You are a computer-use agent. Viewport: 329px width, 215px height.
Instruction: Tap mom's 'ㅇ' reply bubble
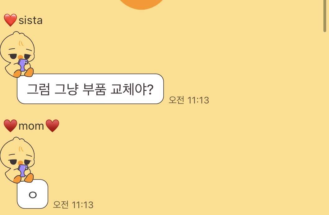coord(33,194)
